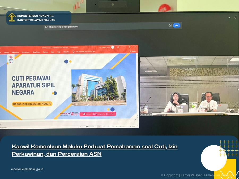Click the BKN logo on the slide
Image resolution: width=239 pixels, height=179 pixels.
point(11,59)
